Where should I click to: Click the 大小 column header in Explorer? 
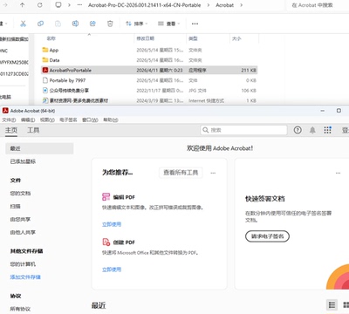[236, 38]
